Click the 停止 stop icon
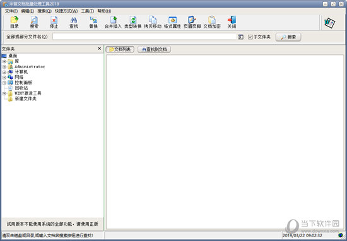Viewport: 347px width, 241px height. 54,22
